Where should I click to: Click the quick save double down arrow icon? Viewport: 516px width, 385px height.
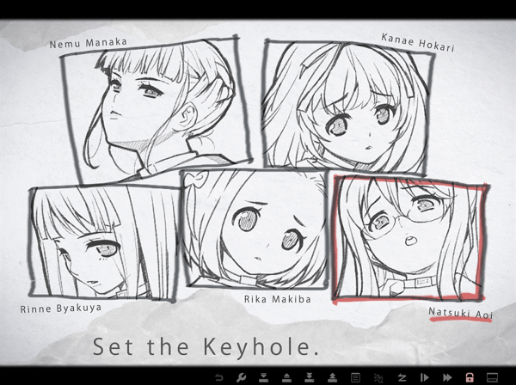[x=310, y=377]
